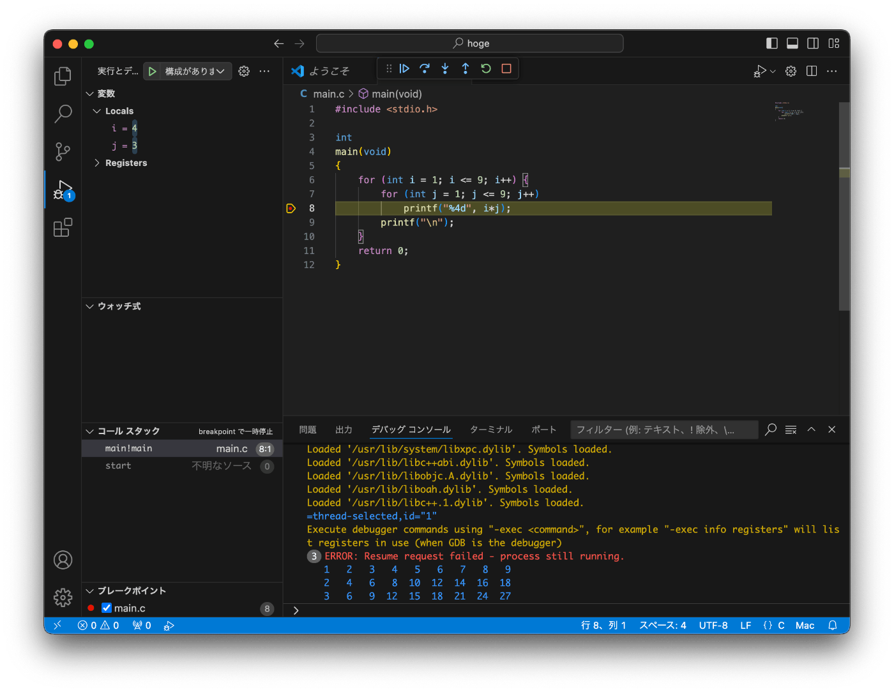Click the debug console filter field
894x692 pixels.
click(x=664, y=430)
